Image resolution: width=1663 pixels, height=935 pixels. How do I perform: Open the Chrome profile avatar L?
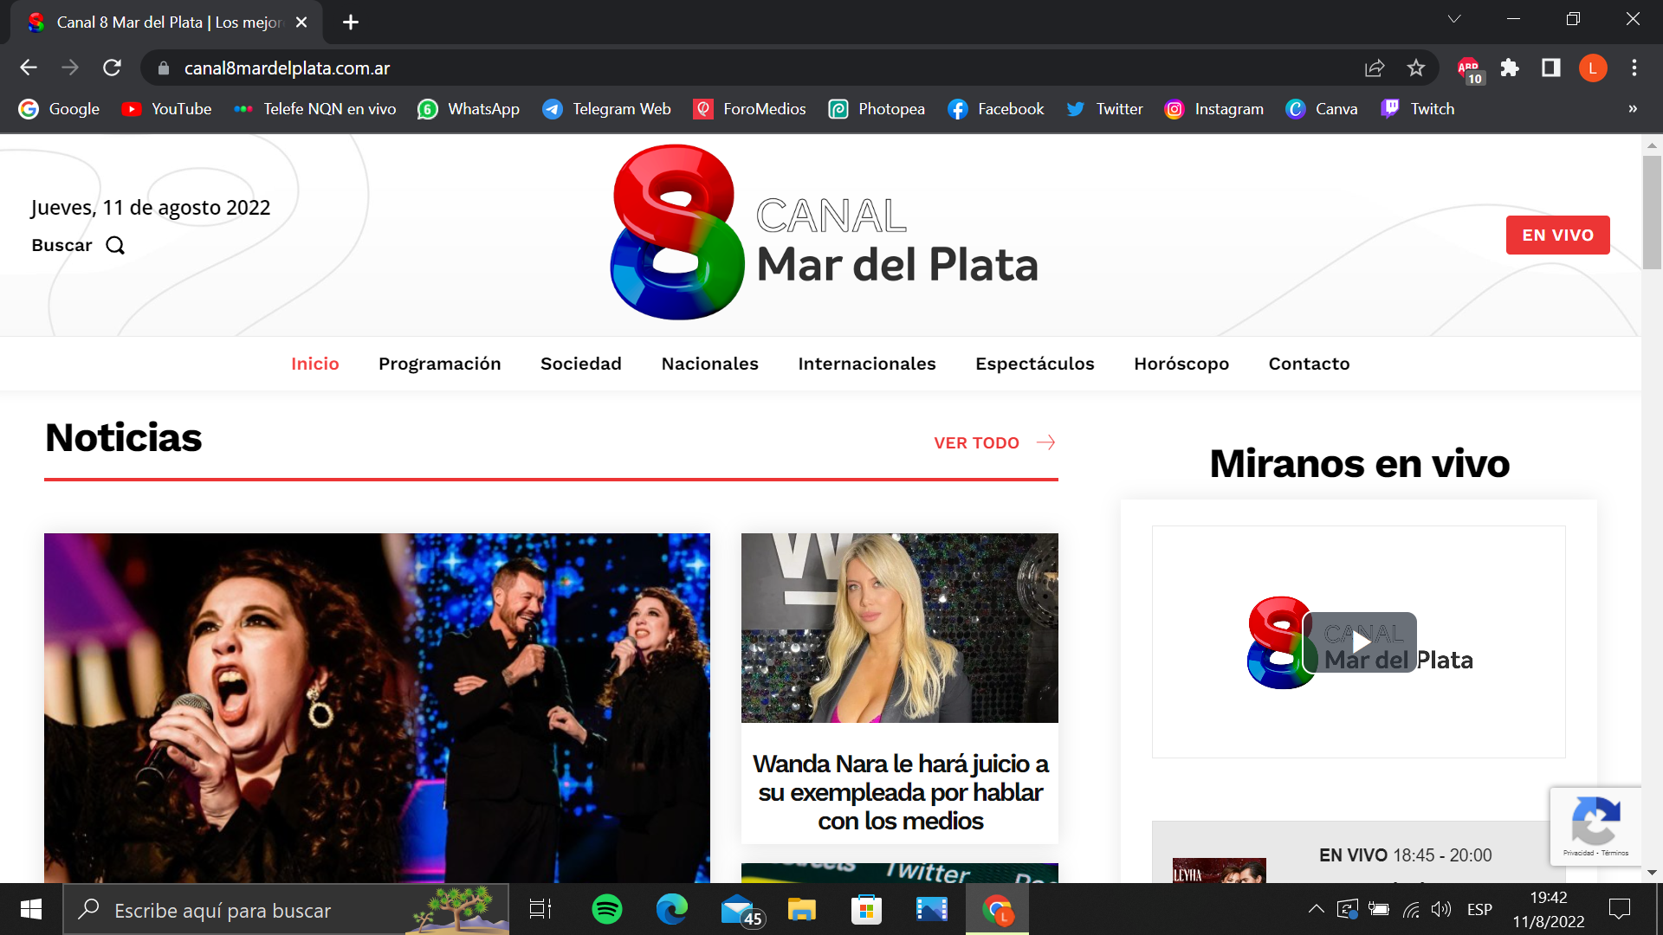[x=1593, y=68]
